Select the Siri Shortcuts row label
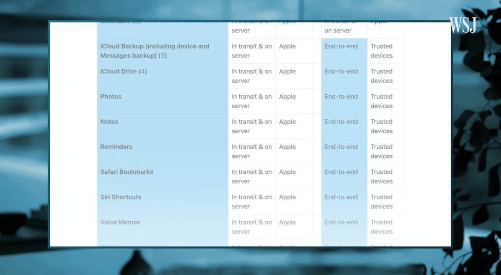Screen dimensions: 501x275 [x=121, y=197]
